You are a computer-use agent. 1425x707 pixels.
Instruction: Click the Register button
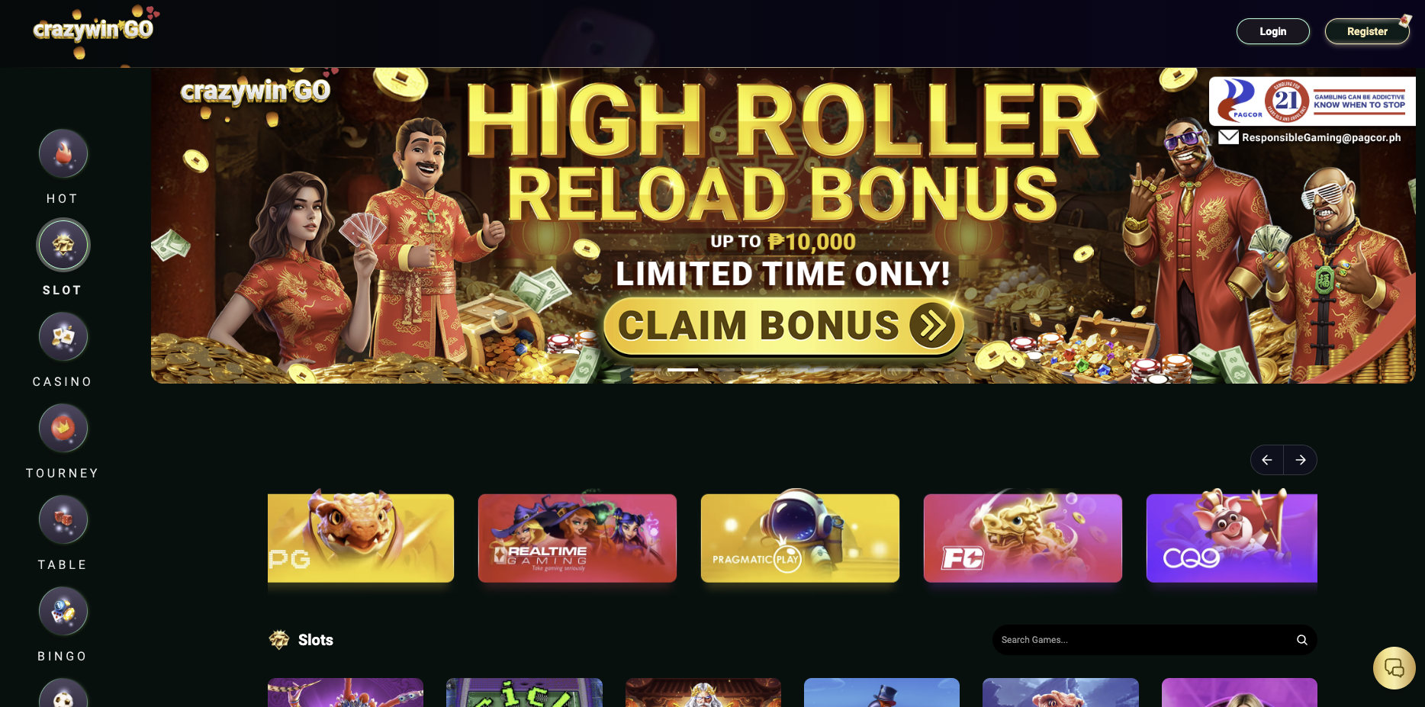(x=1367, y=31)
